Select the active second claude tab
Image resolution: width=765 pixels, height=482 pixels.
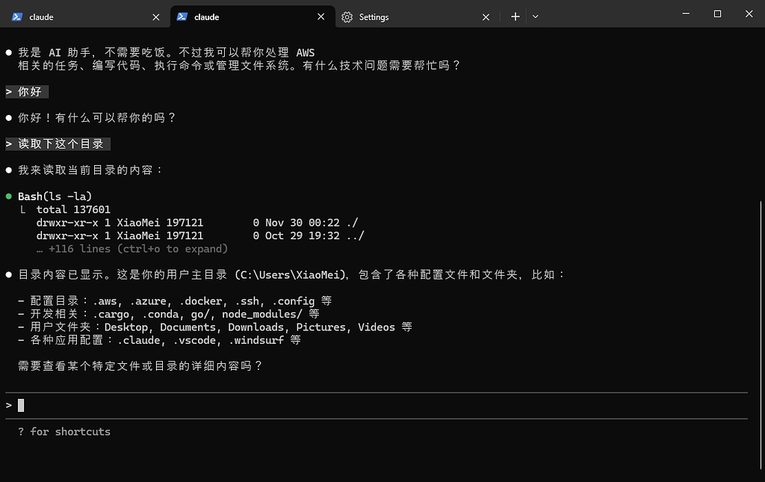click(253, 17)
